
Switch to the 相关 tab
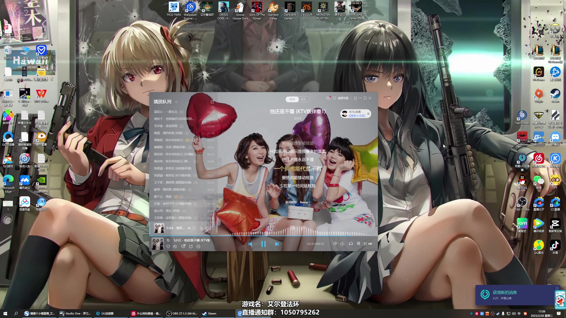(x=303, y=99)
